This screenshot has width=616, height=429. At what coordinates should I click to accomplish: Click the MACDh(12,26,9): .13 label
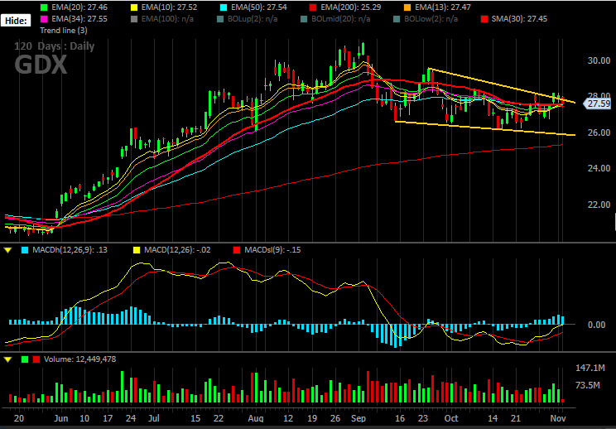coord(70,250)
